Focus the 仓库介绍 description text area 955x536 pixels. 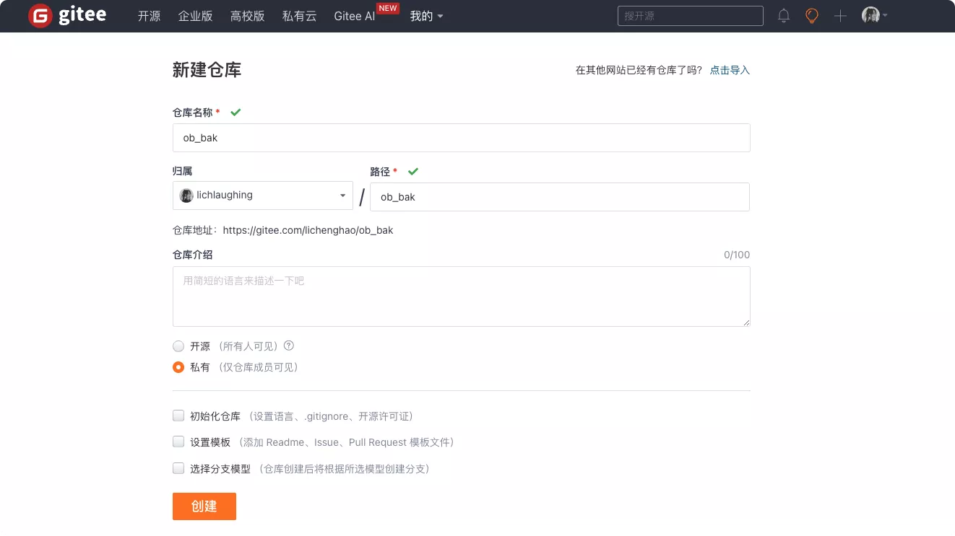coord(461,296)
